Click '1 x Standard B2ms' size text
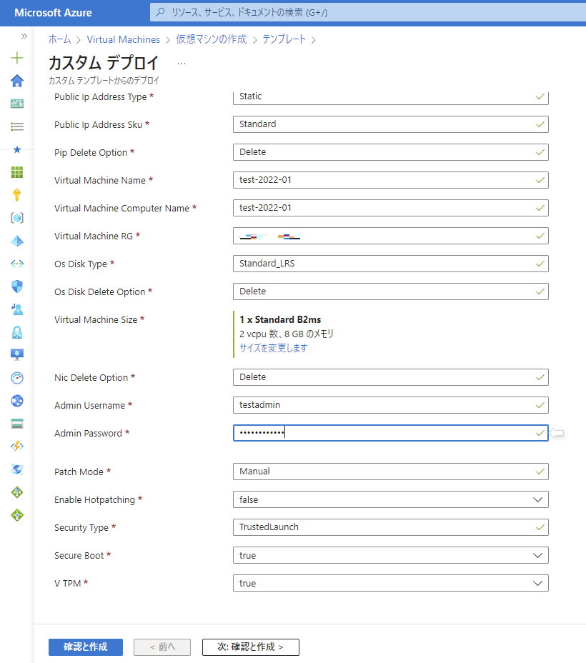 [x=280, y=319]
